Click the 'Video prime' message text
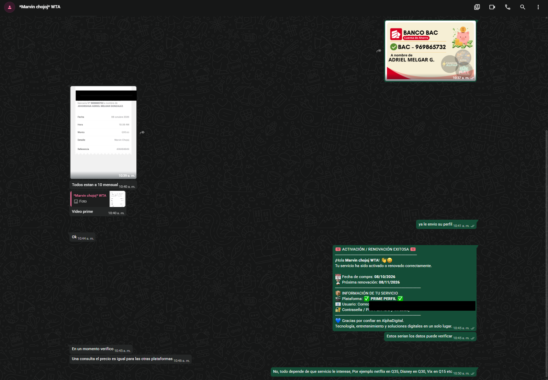This screenshot has width=548, height=380. (x=82, y=211)
